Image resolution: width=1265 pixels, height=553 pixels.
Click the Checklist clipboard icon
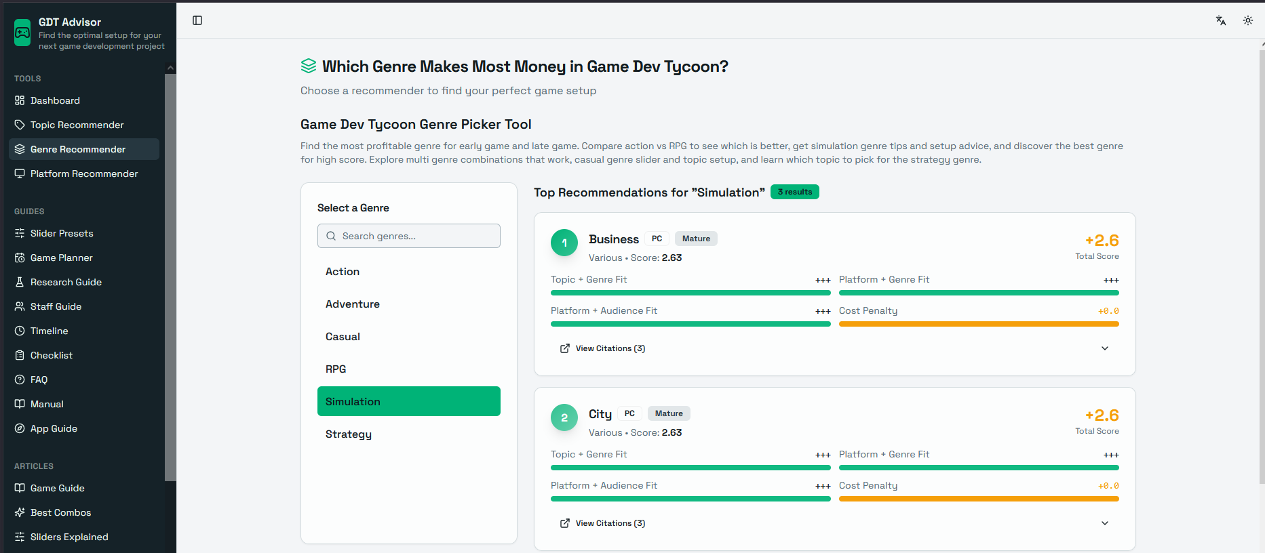click(20, 355)
